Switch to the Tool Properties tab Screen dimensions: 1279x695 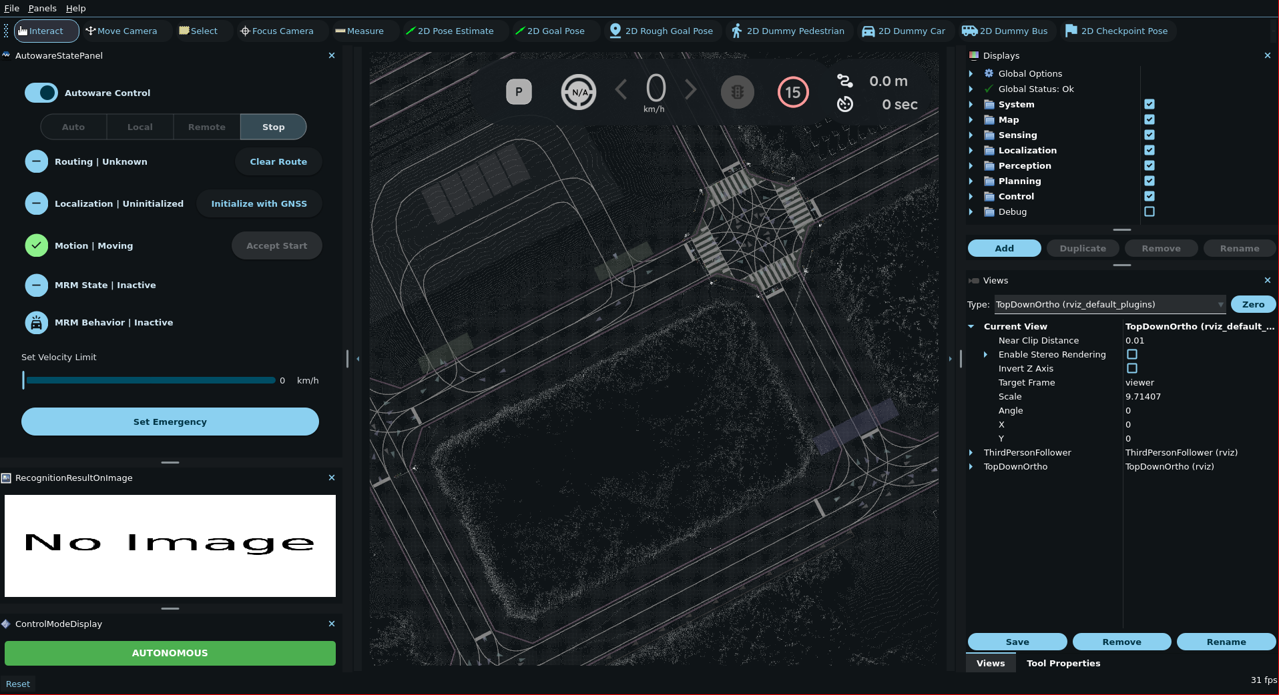1063,664
